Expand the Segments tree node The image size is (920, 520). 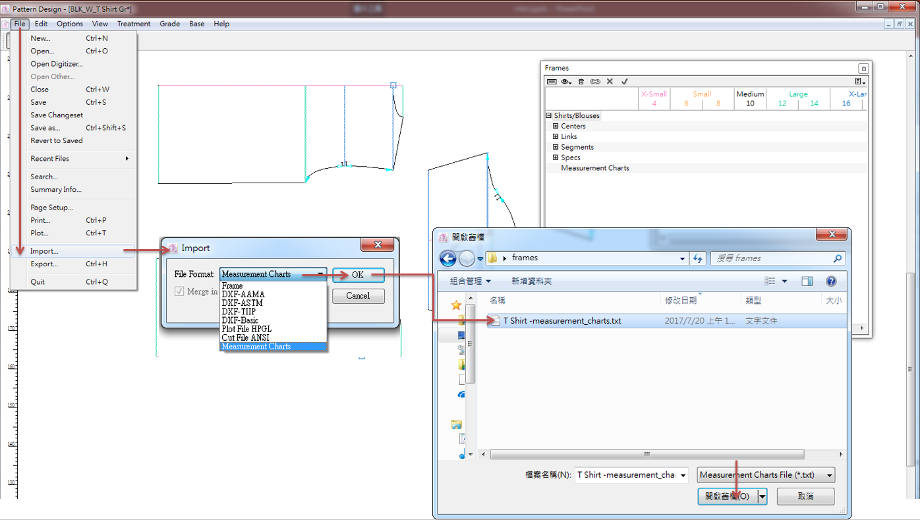point(556,147)
